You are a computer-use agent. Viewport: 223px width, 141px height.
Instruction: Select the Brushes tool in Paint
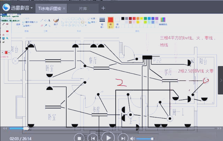tap(56, 22)
